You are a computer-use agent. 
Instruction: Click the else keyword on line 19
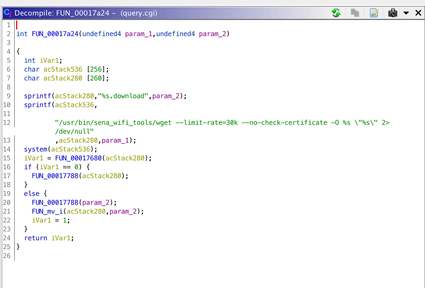coord(32,194)
